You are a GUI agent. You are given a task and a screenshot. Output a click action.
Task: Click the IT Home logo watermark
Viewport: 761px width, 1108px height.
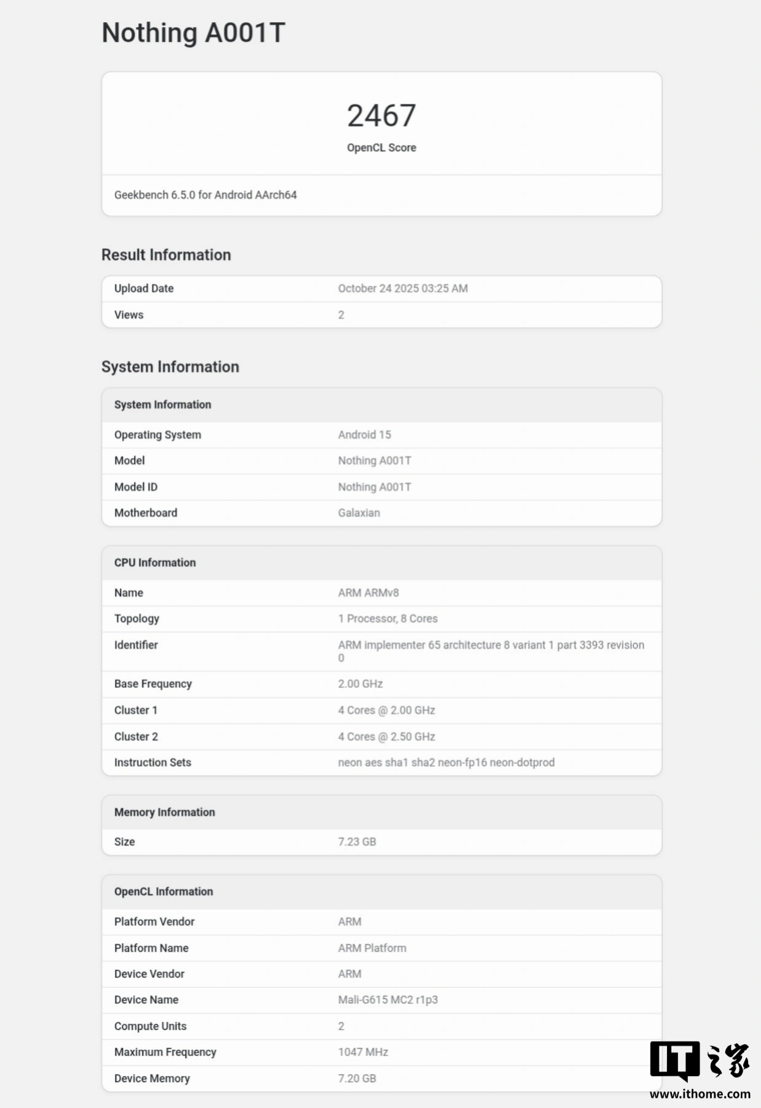700,1061
